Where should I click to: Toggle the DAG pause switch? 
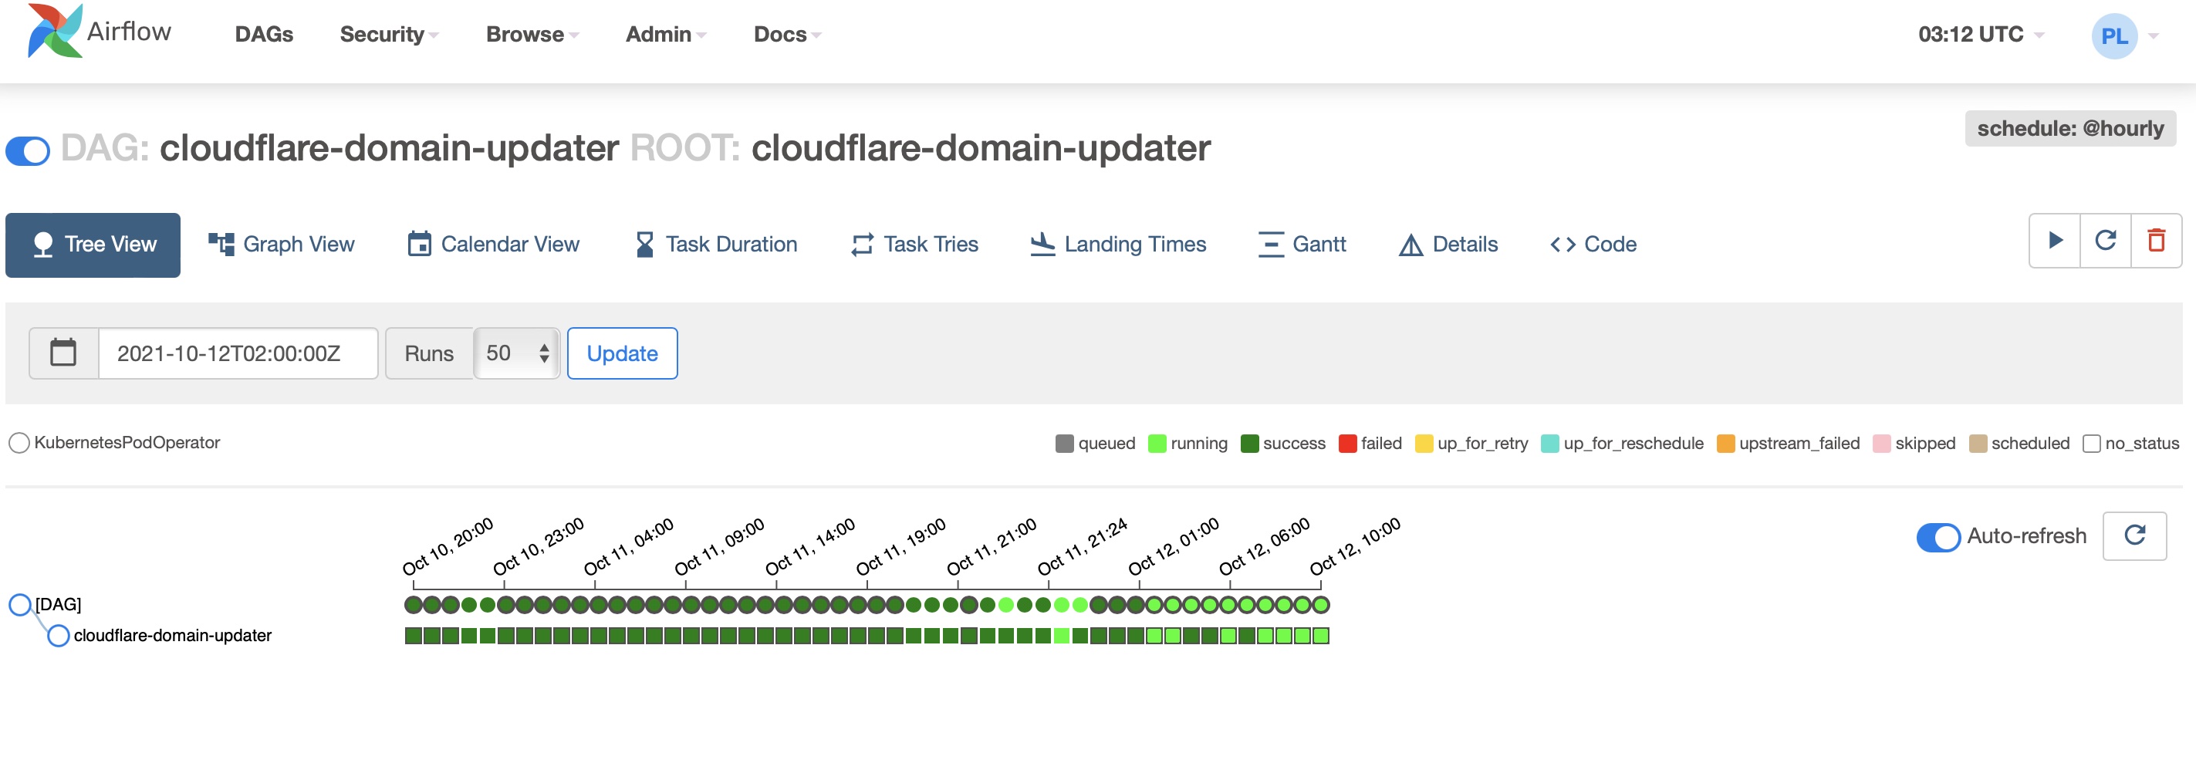tap(27, 151)
